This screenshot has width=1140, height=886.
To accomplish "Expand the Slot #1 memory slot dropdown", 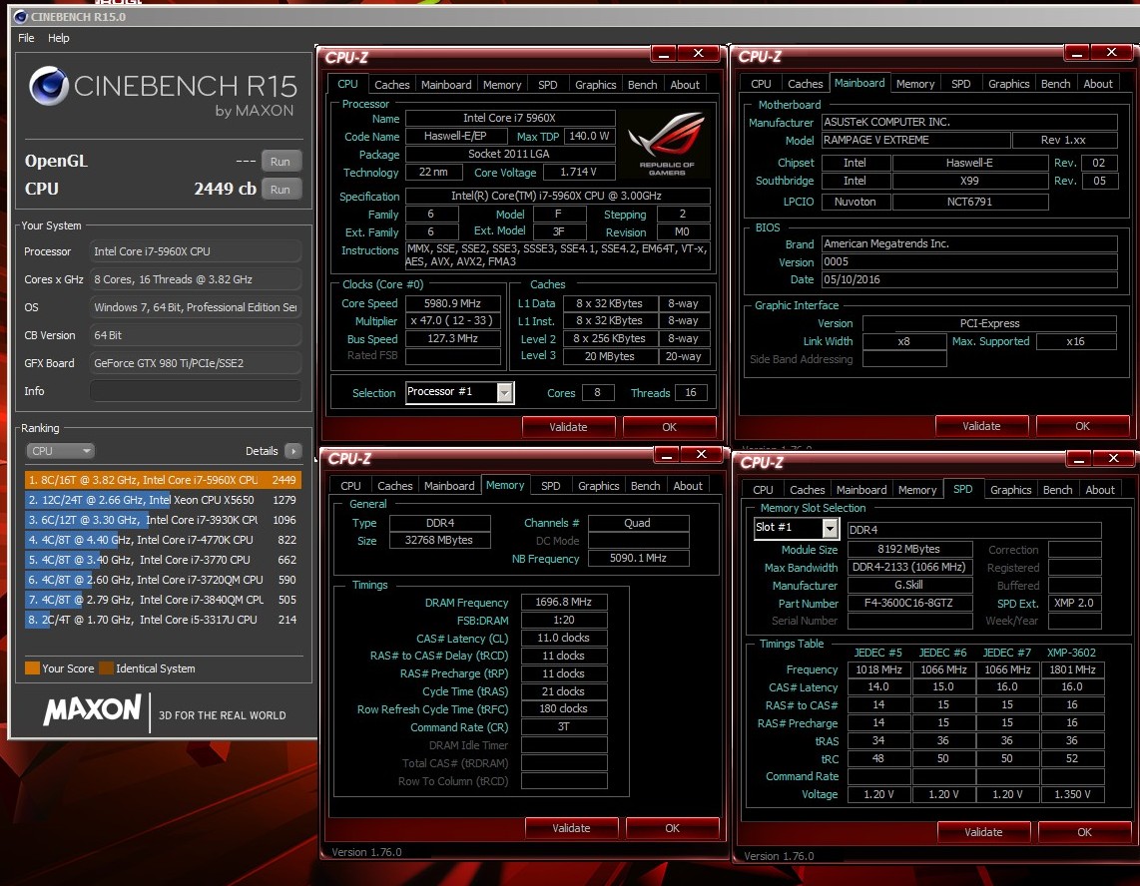I will coord(830,529).
